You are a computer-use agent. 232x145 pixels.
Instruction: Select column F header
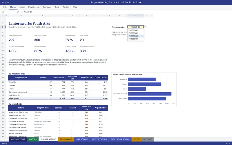[x=86, y=16]
